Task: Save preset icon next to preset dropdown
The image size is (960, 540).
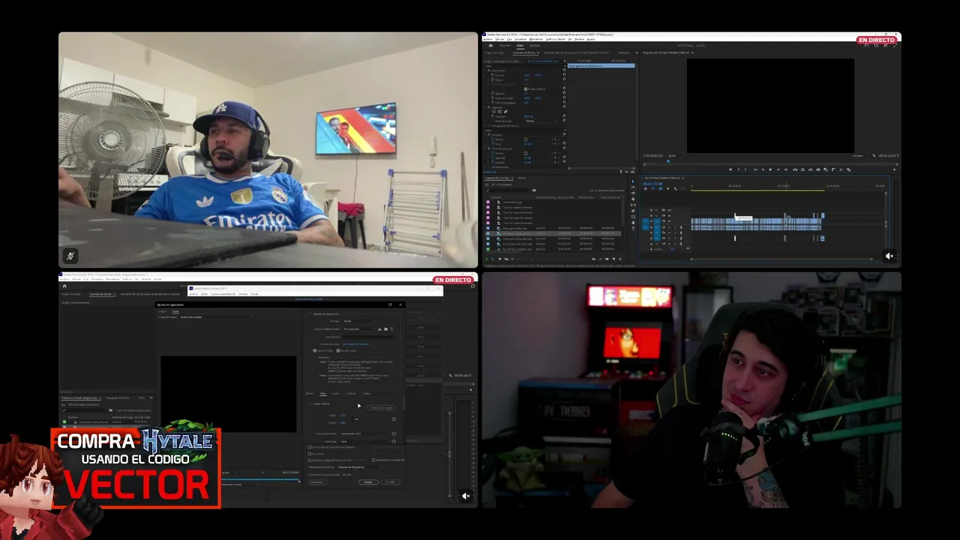Action: 380,329
